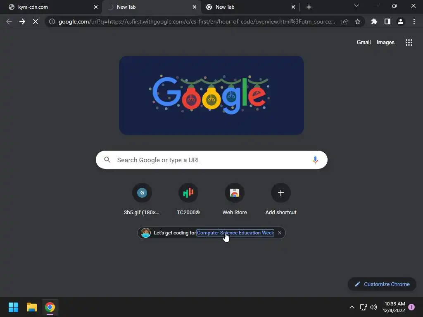Viewport: 423px width, 317px height.
Task: Minimize the Chrome window
Action: [375, 6]
